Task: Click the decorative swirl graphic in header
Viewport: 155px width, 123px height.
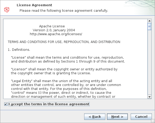Action: [139, 7]
